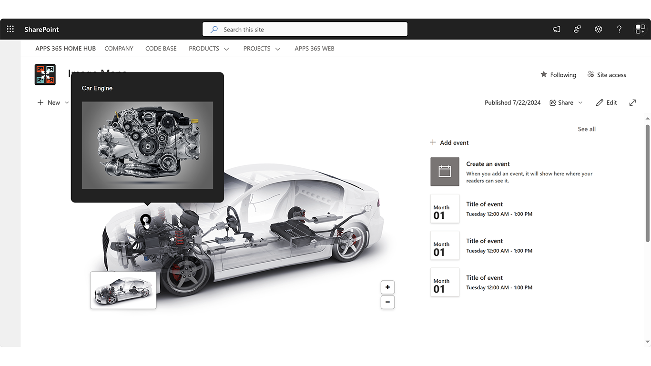Open the SharePoint social/people icon
This screenshot has height=366, width=651.
(578, 29)
